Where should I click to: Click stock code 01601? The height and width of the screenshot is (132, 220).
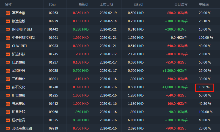[53, 38]
